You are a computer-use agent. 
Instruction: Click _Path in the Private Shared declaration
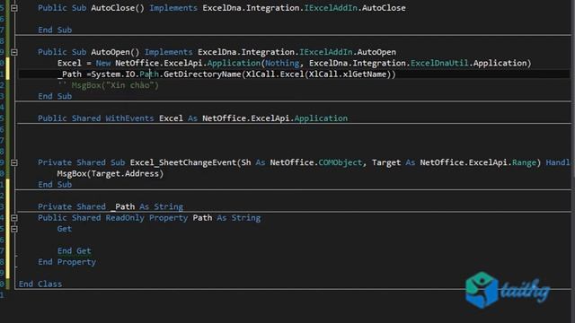[122, 207]
